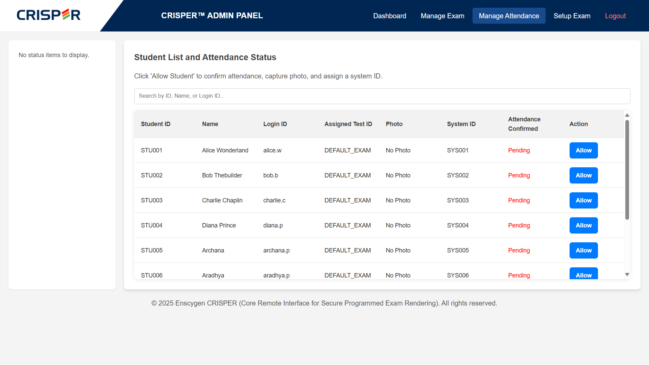Click the STU003 student ID cell
Screen dimensions: 649x365
point(151,200)
